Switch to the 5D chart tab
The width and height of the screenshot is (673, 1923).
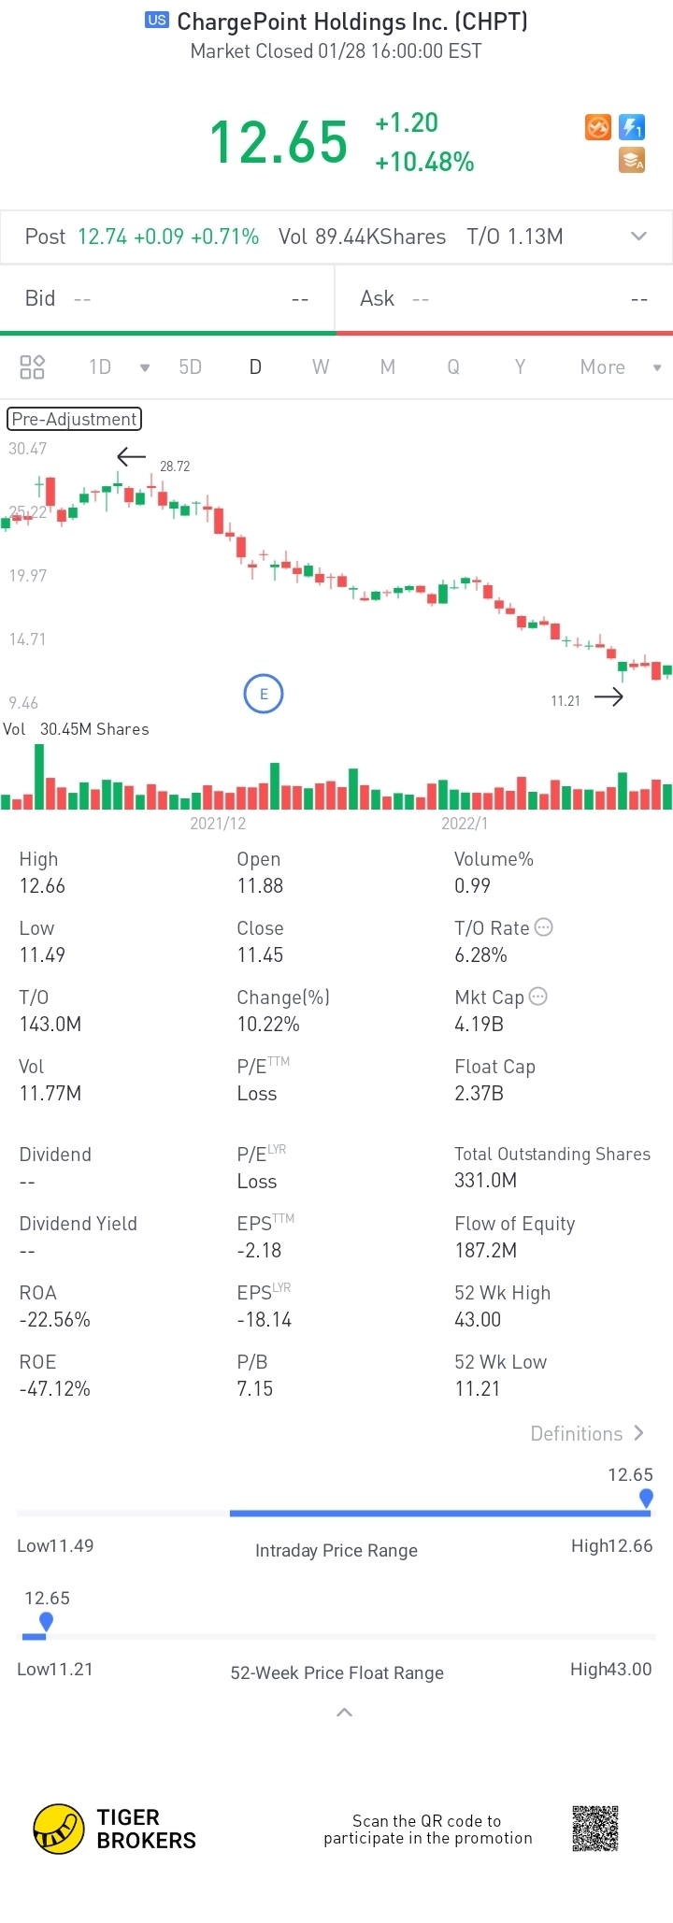pyautogui.click(x=191, y=367)
